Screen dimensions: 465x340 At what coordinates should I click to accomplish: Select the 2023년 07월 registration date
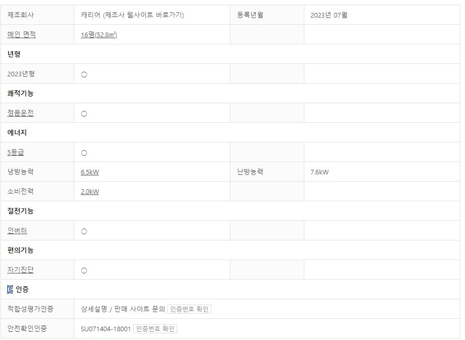point(329,15)
